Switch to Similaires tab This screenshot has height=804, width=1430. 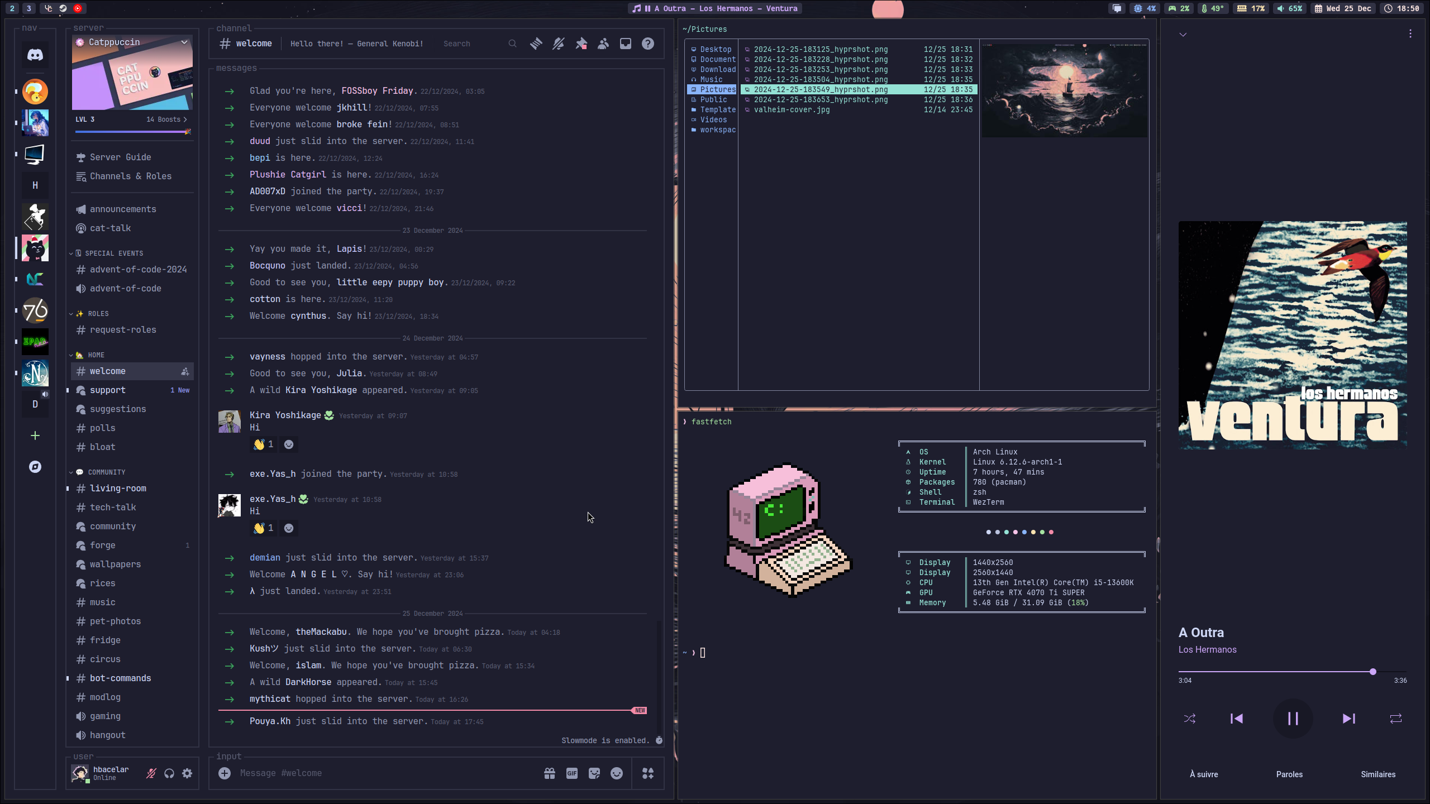click(1378, 774)
